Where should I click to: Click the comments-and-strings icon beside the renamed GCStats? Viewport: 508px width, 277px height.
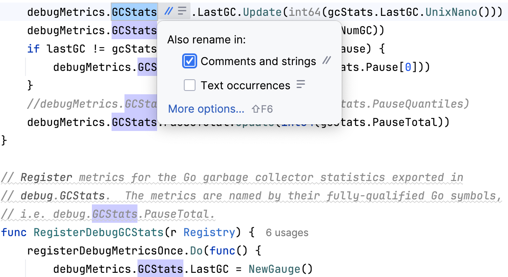[x=168, y=11]
